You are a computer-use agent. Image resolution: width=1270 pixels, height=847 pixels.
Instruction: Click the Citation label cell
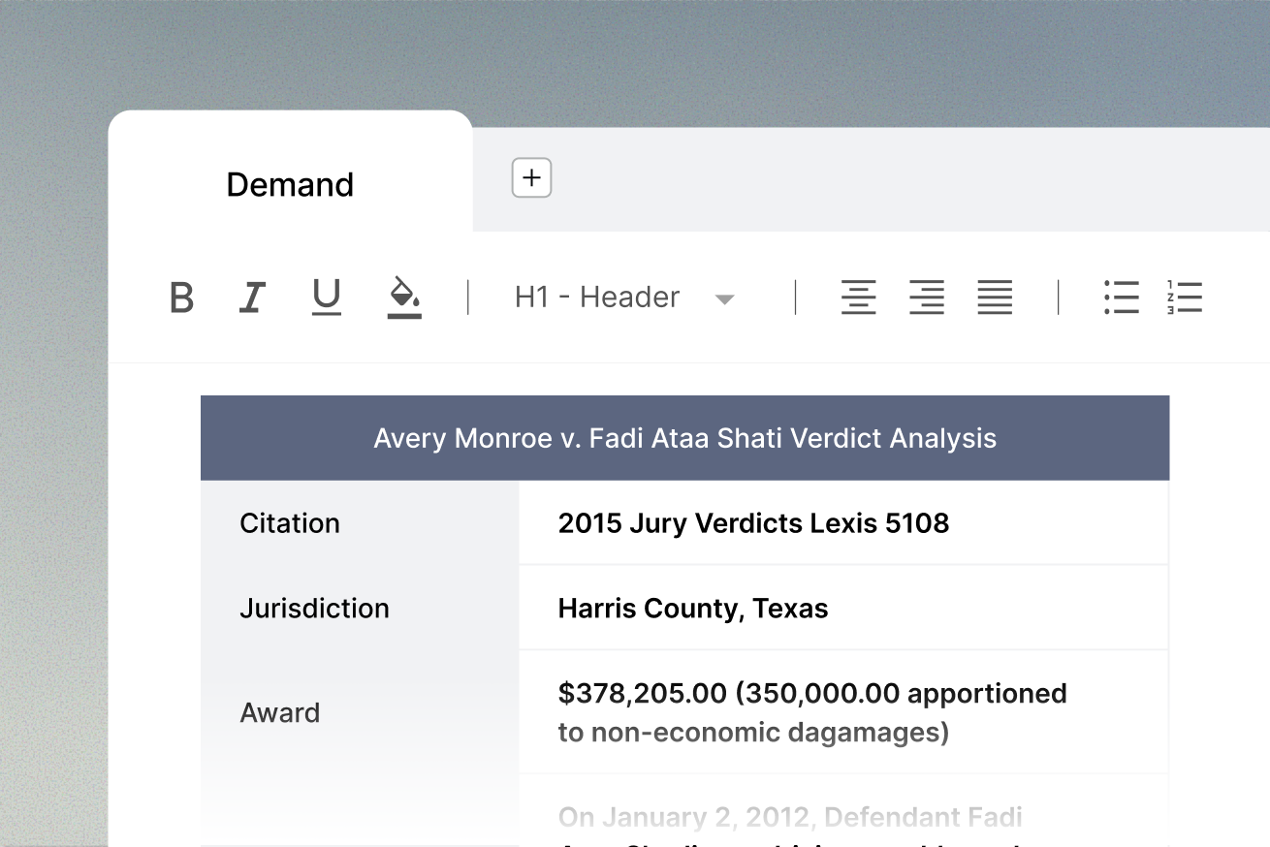[290, 523]
